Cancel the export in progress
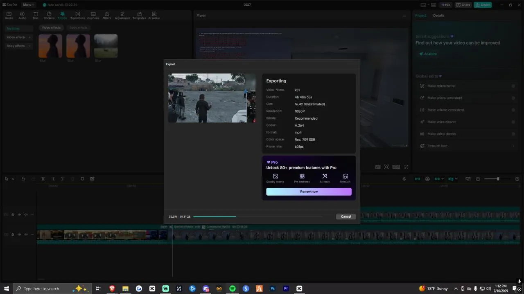 pyautogui.click(x=346, y=216)
